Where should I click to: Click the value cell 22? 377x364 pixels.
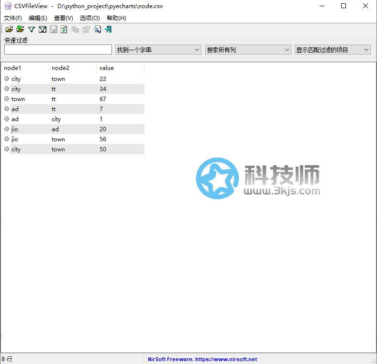(x=103, y=79)
